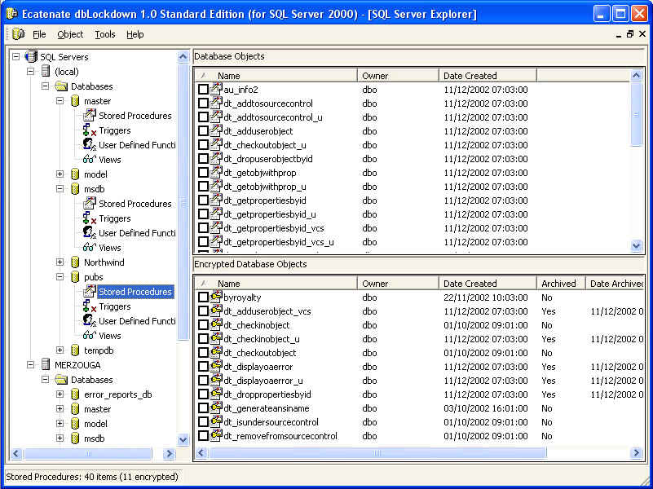Select dt_droppropertiesbyid encrypted row name
This screenshot has width=653, height=489.
click(x=267, y=394)
